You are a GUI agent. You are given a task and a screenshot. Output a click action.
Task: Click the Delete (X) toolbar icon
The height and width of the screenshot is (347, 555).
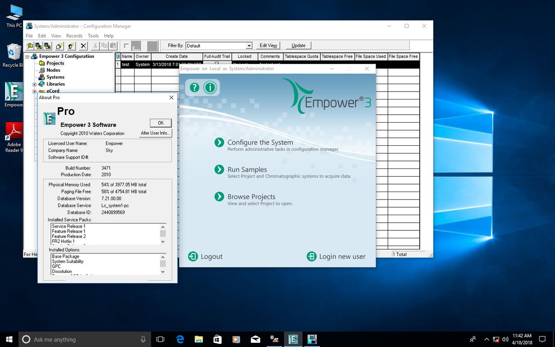click(x=83, y=45)
